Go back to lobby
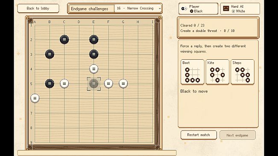The image size is (278, 156). pos(38,9)
